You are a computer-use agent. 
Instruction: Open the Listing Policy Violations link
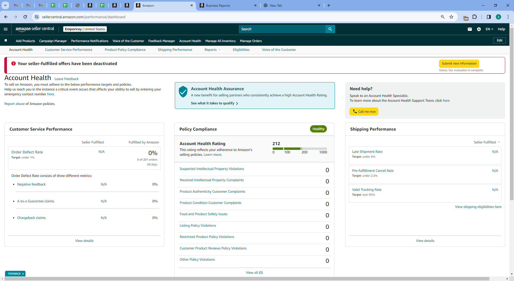click(198, 226)
